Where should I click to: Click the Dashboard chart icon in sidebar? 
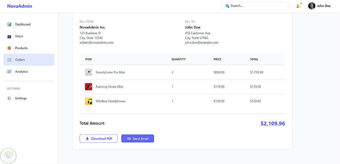[x=9, y=24]
